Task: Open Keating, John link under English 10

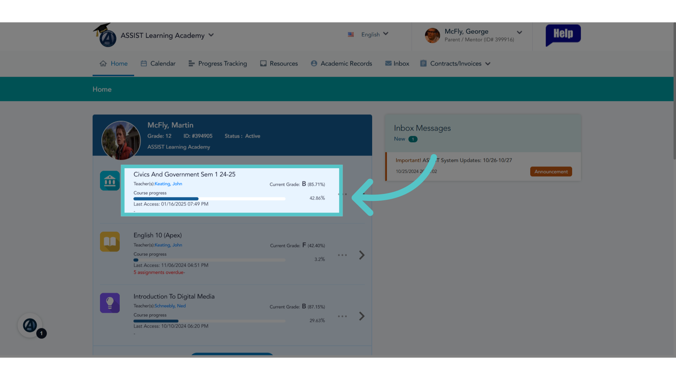Action: coord(168,245)
